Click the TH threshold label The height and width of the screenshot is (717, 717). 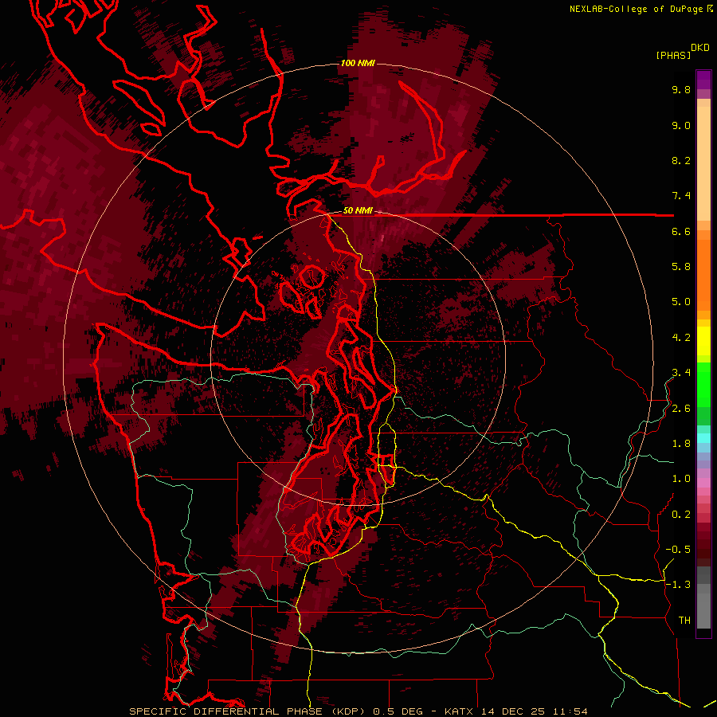coord(684,621)
